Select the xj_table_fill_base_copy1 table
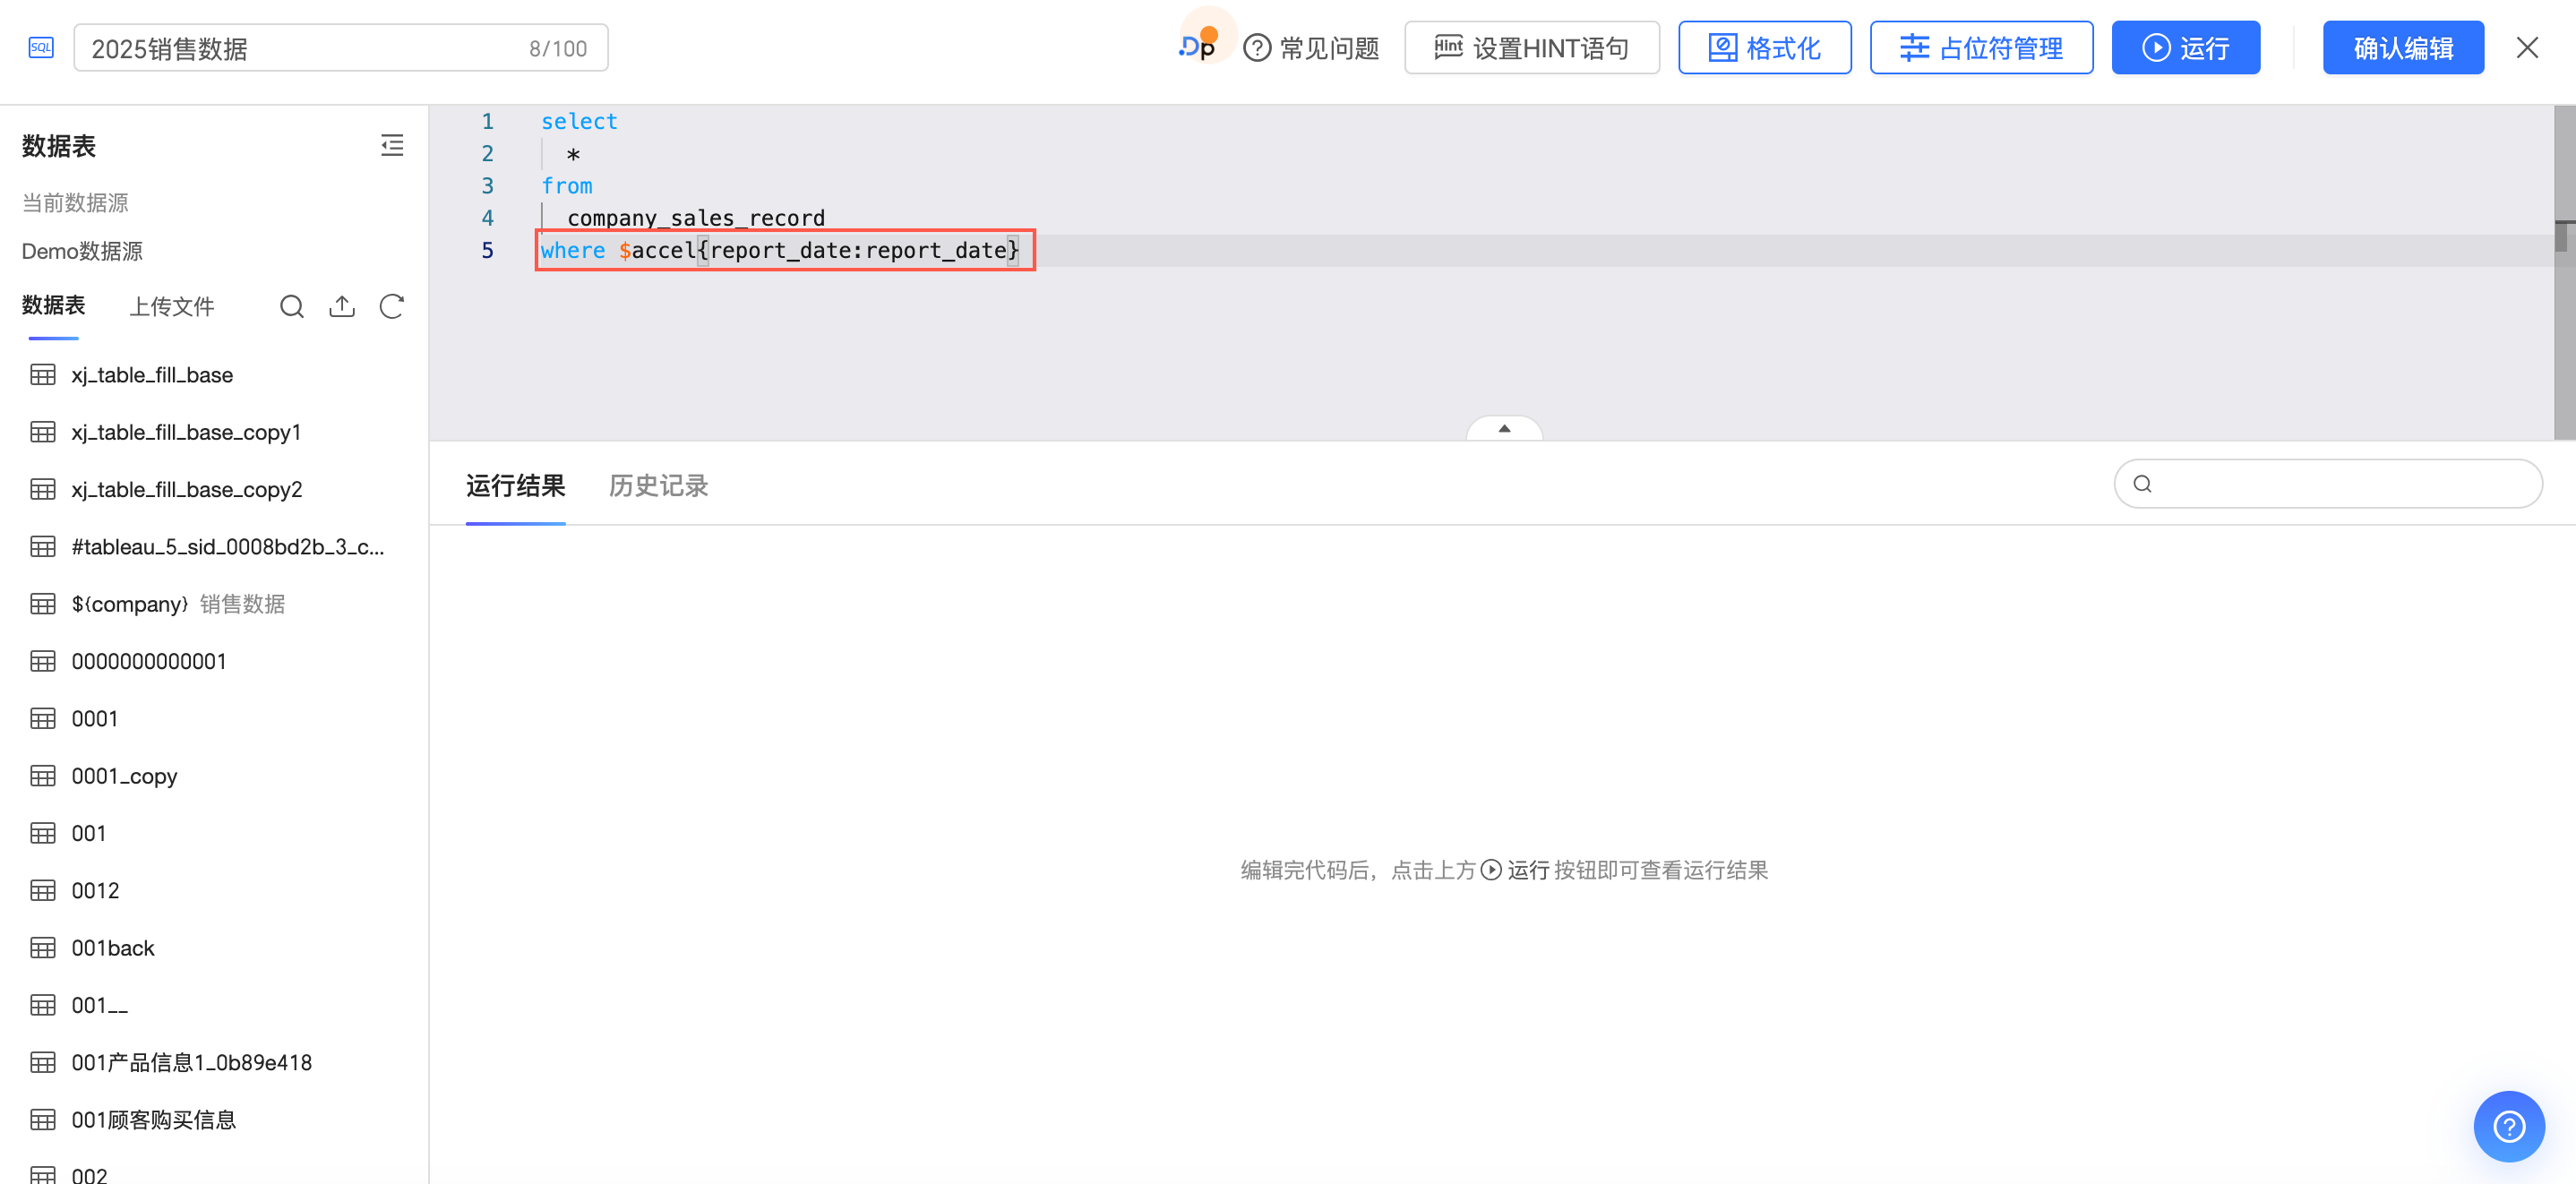 click(186, 432)
